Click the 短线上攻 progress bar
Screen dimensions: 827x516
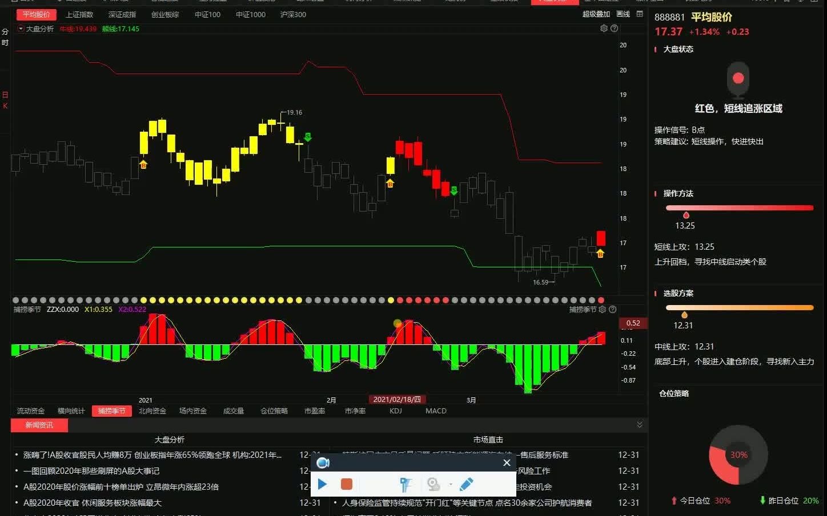(x=740, y=208)
